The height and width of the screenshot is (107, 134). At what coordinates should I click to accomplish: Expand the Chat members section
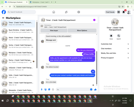pos(115,49)
